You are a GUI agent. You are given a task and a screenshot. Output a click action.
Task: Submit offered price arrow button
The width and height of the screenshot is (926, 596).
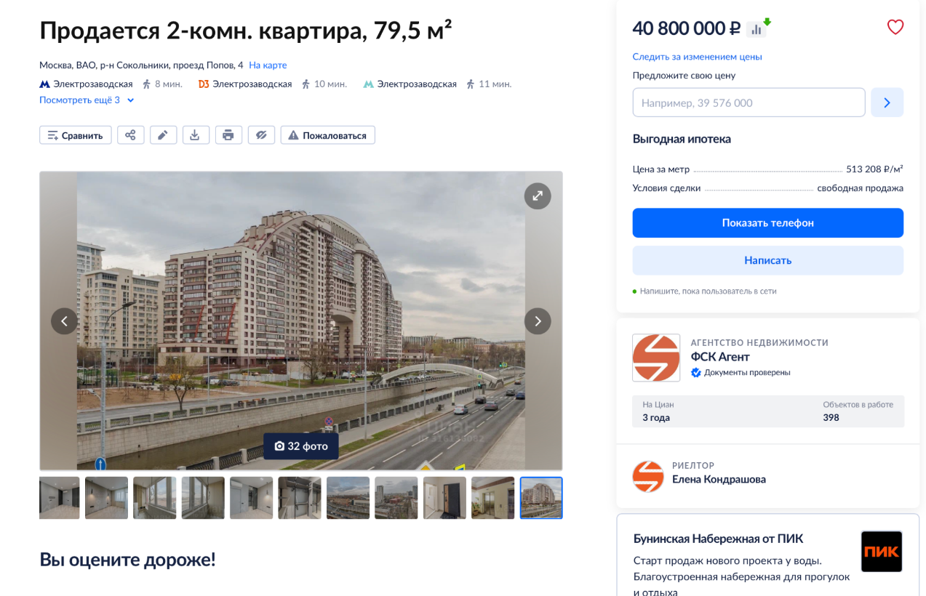click(x=887, y=102)
